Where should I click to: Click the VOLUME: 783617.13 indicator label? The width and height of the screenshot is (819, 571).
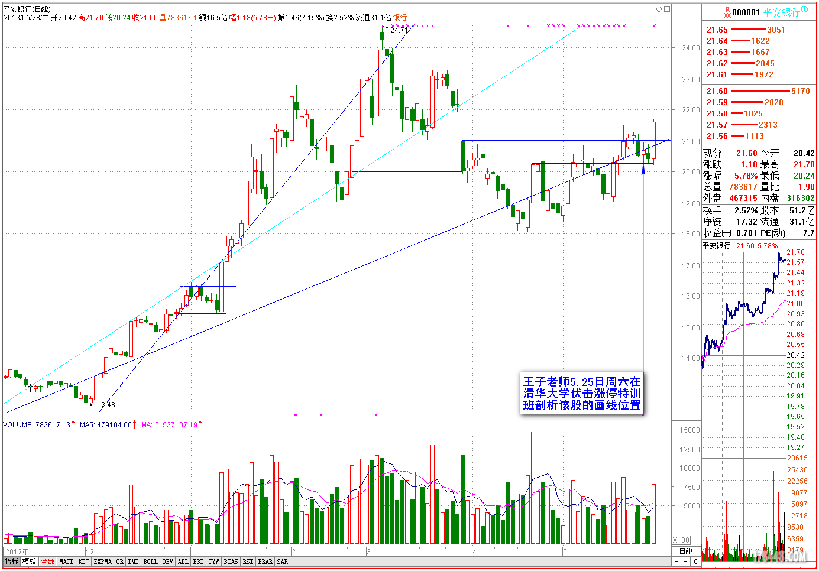37,424
